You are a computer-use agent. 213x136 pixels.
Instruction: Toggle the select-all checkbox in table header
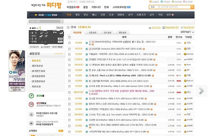[70, 37]
